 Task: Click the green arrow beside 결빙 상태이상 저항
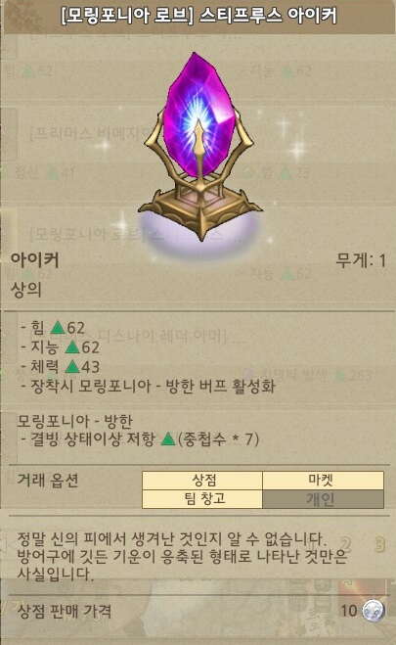coord(168,438)
